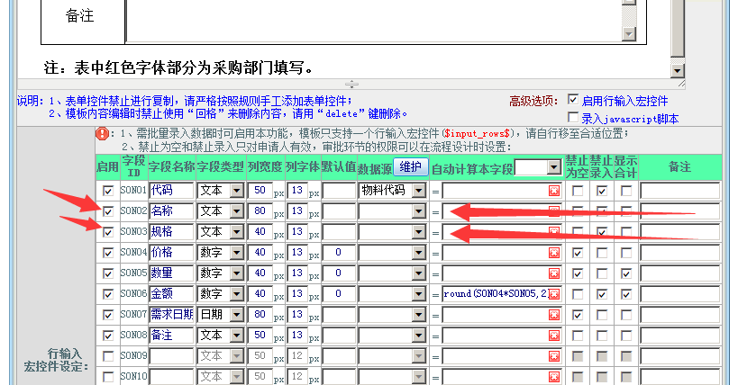Open the 物料代码 data source dropdown
Screen dimensions: 738x385
pyautogui.click(x=418, y=191)
